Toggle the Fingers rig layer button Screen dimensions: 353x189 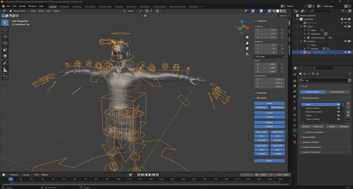(270, 123)
